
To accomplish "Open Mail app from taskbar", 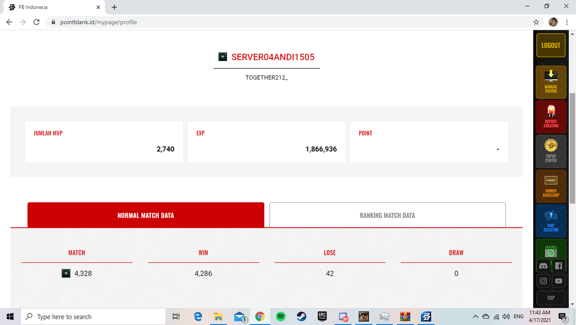I will coord(239,316).
